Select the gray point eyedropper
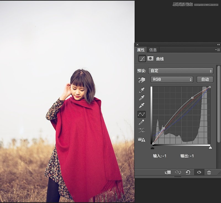 click(x=142, y=98)
